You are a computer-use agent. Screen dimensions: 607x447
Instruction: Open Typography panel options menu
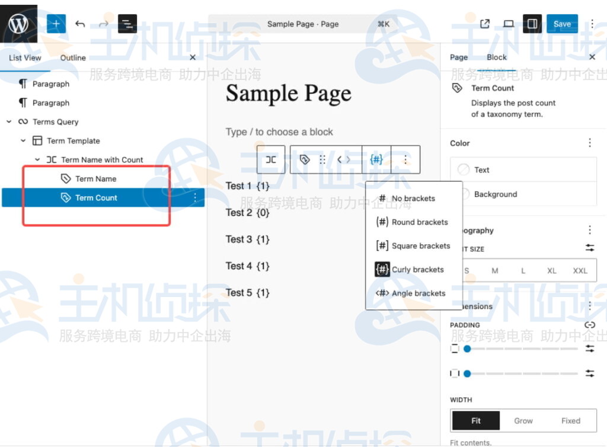[590, 230]
